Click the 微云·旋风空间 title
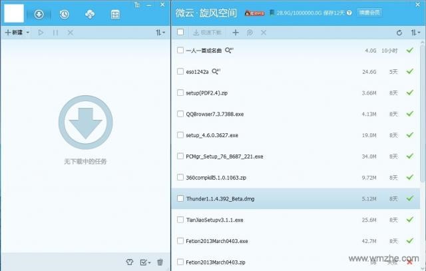Screen dimensions: 426x271 (206, 13)
